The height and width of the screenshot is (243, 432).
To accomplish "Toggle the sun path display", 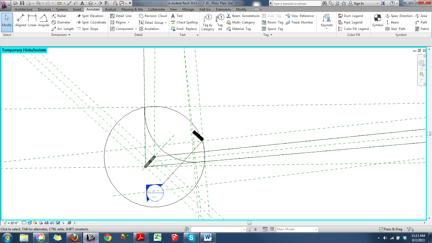I will click(35, 223).
